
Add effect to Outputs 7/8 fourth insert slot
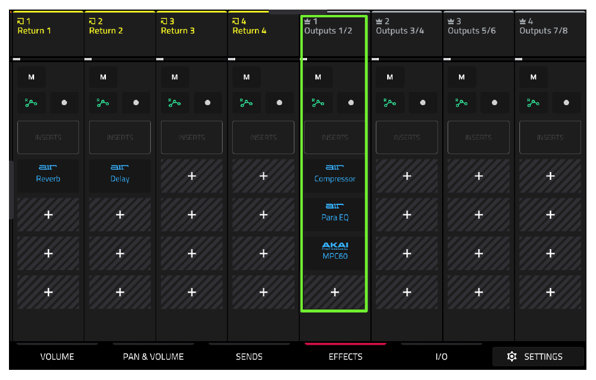[x=550, y=292]
